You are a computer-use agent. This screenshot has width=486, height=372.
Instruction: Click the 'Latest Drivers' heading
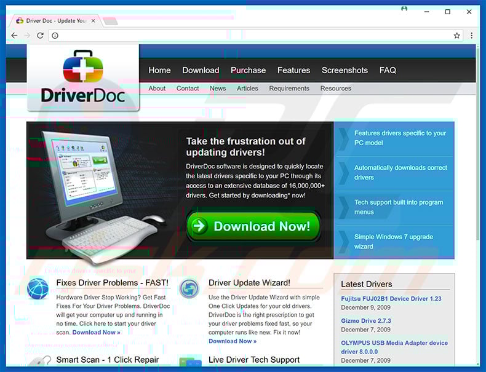point(367,284)
